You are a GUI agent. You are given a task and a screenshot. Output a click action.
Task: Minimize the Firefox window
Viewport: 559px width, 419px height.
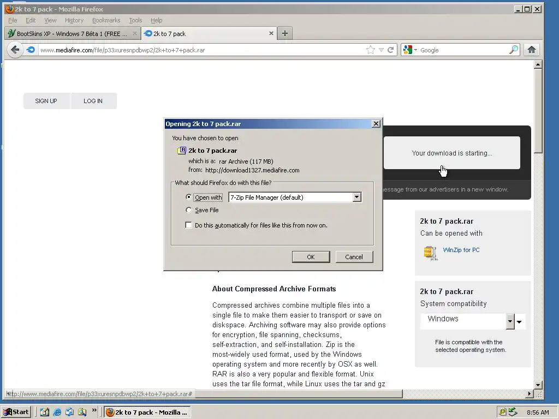[x=519, y=9]
